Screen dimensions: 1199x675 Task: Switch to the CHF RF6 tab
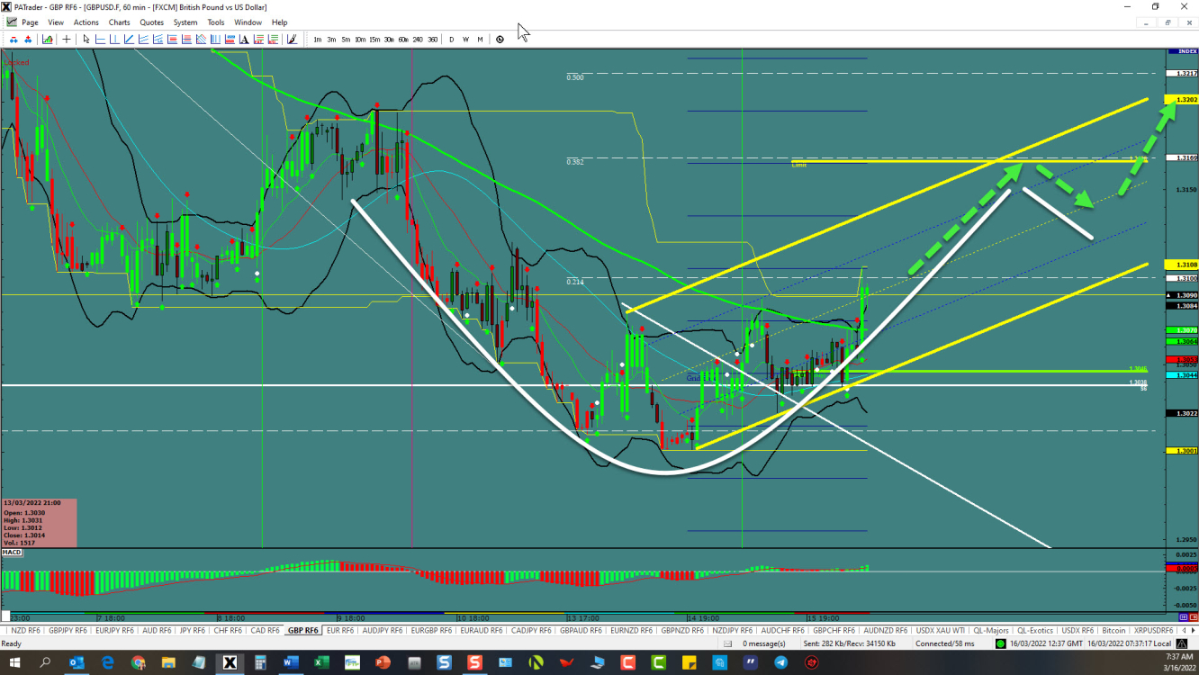tap(229, 630)
